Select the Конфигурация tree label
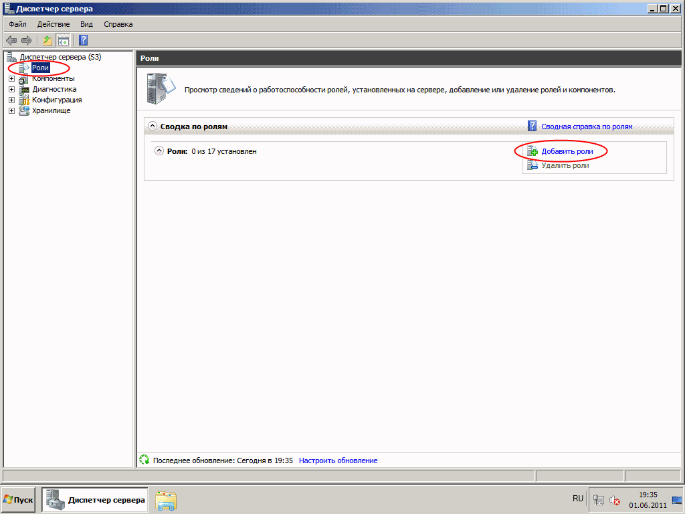This screenshot has width=685, height=514. [x=57, y=100]
